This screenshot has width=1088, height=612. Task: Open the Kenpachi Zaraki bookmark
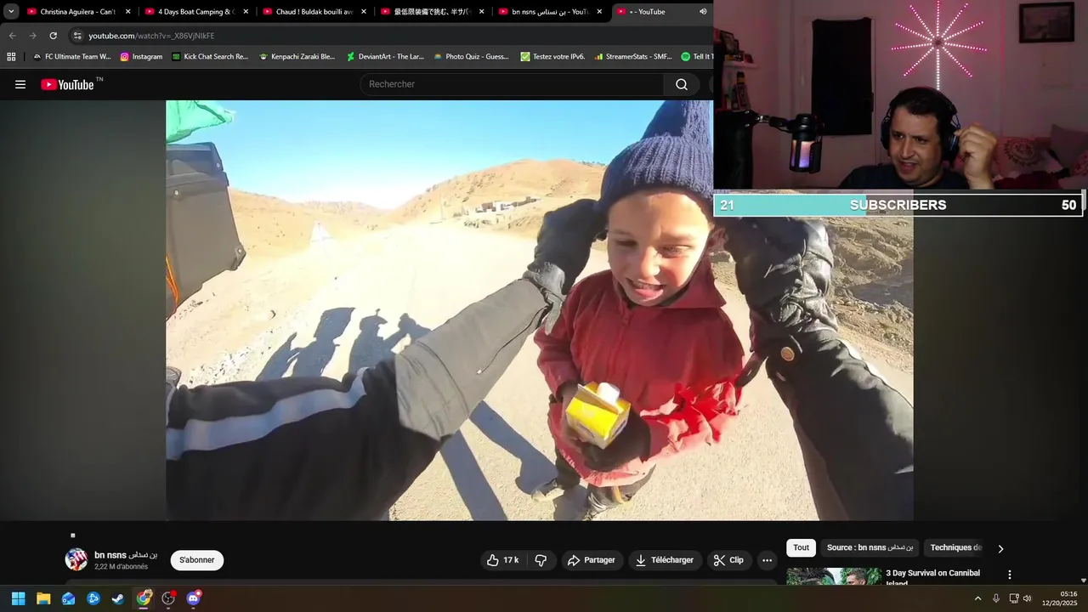(x=297, y=57)
